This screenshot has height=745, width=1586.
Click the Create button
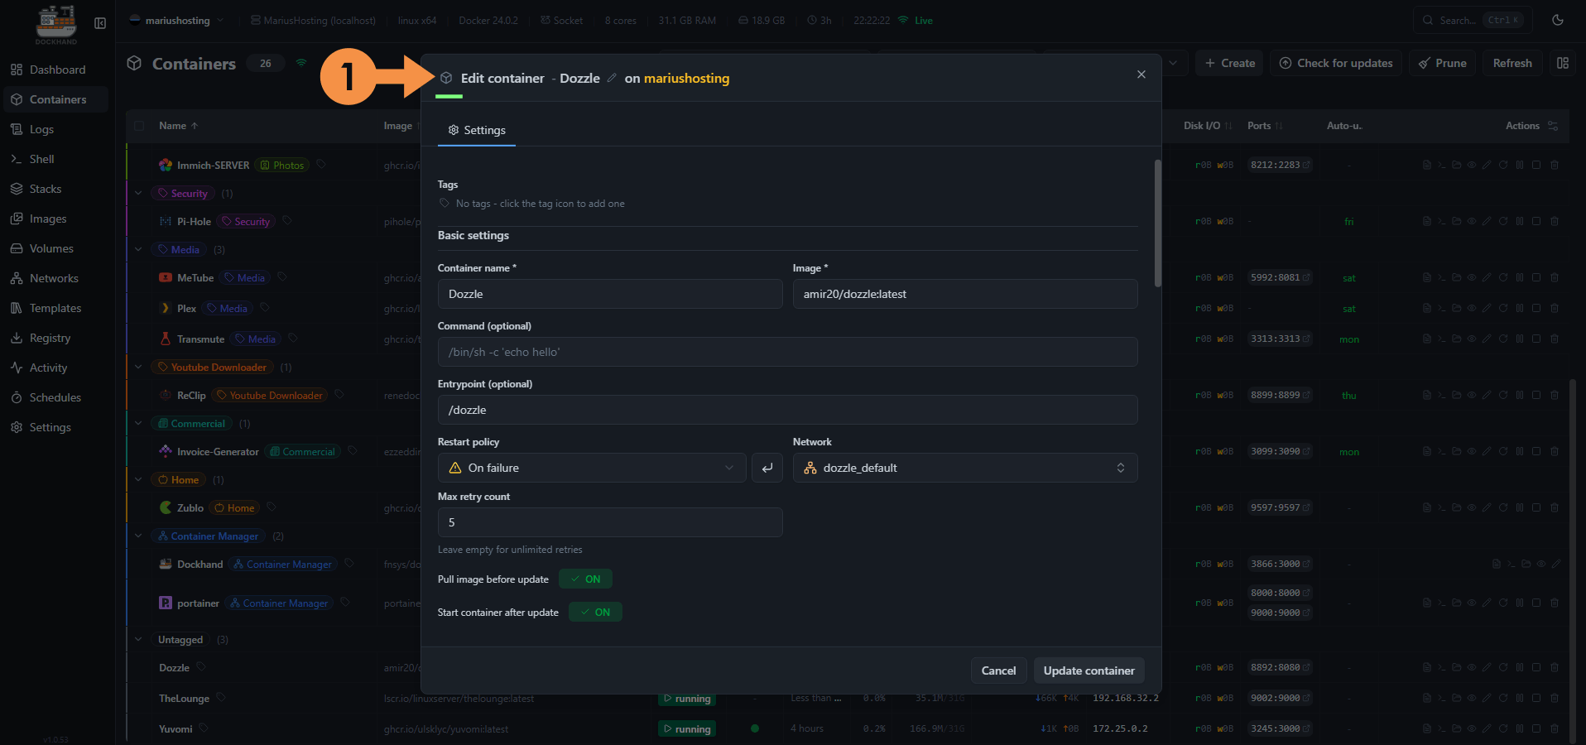(1229, 63)
